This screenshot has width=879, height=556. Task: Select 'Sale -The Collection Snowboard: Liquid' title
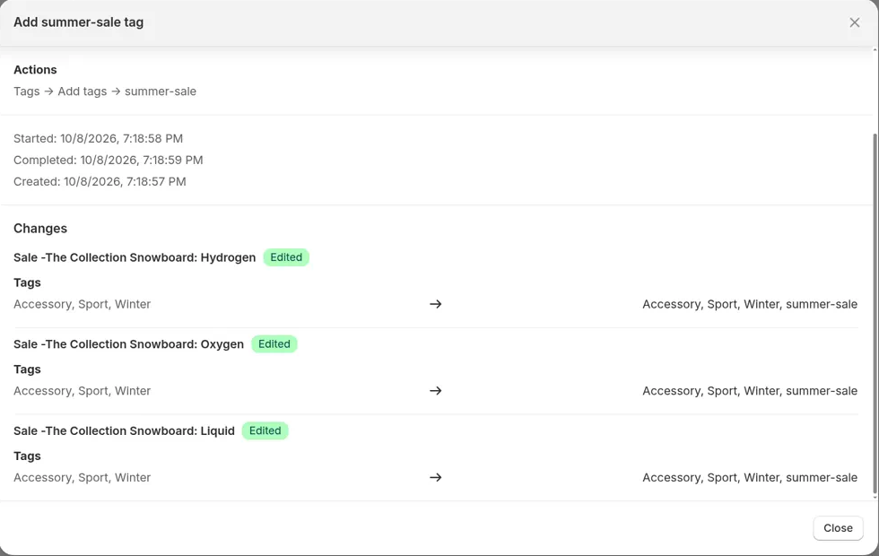click(x=124, y=430)
